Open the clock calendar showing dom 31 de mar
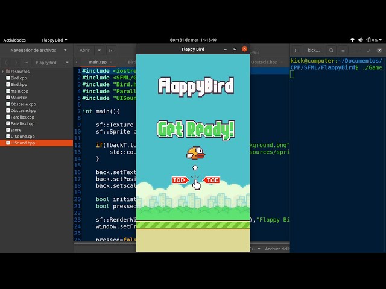Image resolution: width=386 pixels, height=289 pixels. (x=193, y=40)
